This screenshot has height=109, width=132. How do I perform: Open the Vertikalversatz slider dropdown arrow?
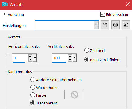[74, 58]
